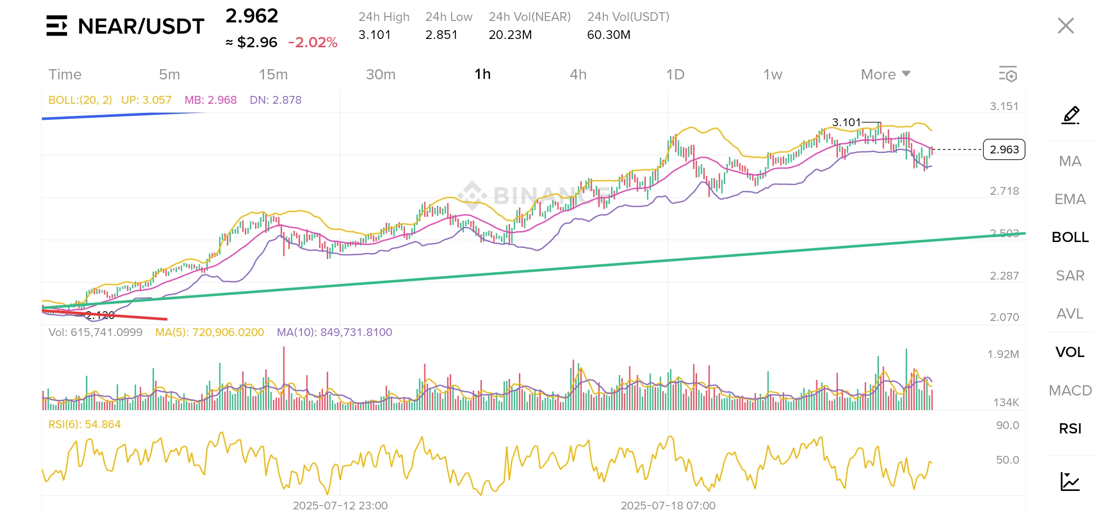Switch to the 4h timeframe tab
The width and height of the screenshot is (1112, 526).
[578, 75]
